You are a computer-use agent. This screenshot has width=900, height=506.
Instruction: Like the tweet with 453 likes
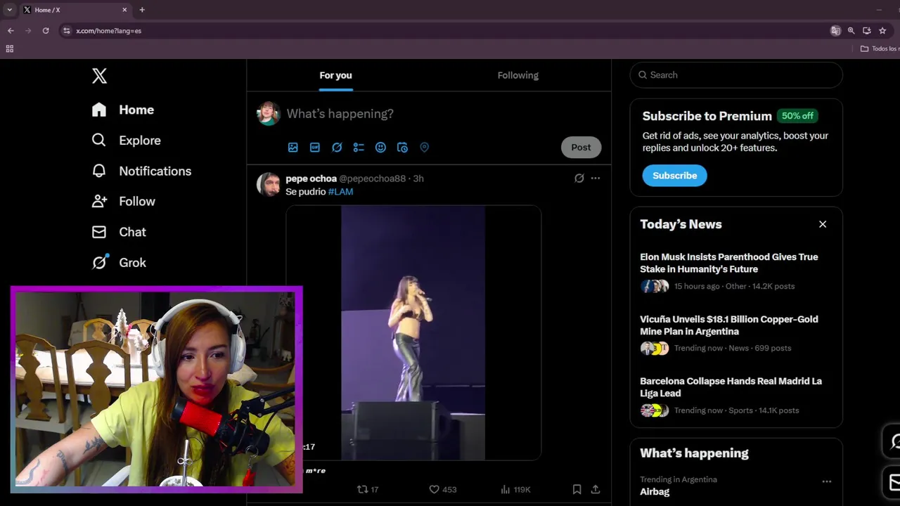pyautogui.click(x=443, y=489)
